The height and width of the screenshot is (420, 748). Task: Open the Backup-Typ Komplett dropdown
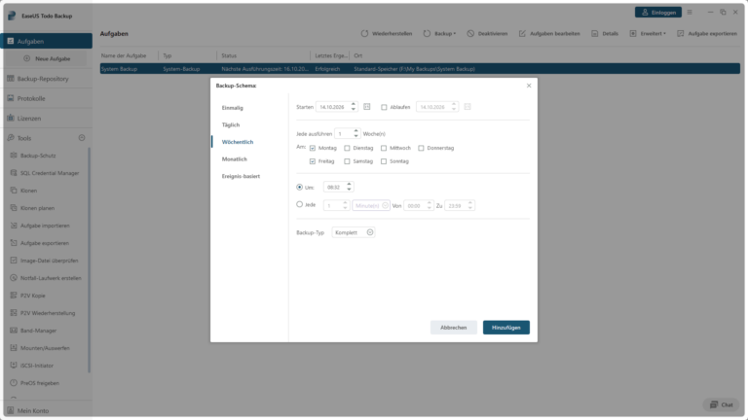coord(353,232)
